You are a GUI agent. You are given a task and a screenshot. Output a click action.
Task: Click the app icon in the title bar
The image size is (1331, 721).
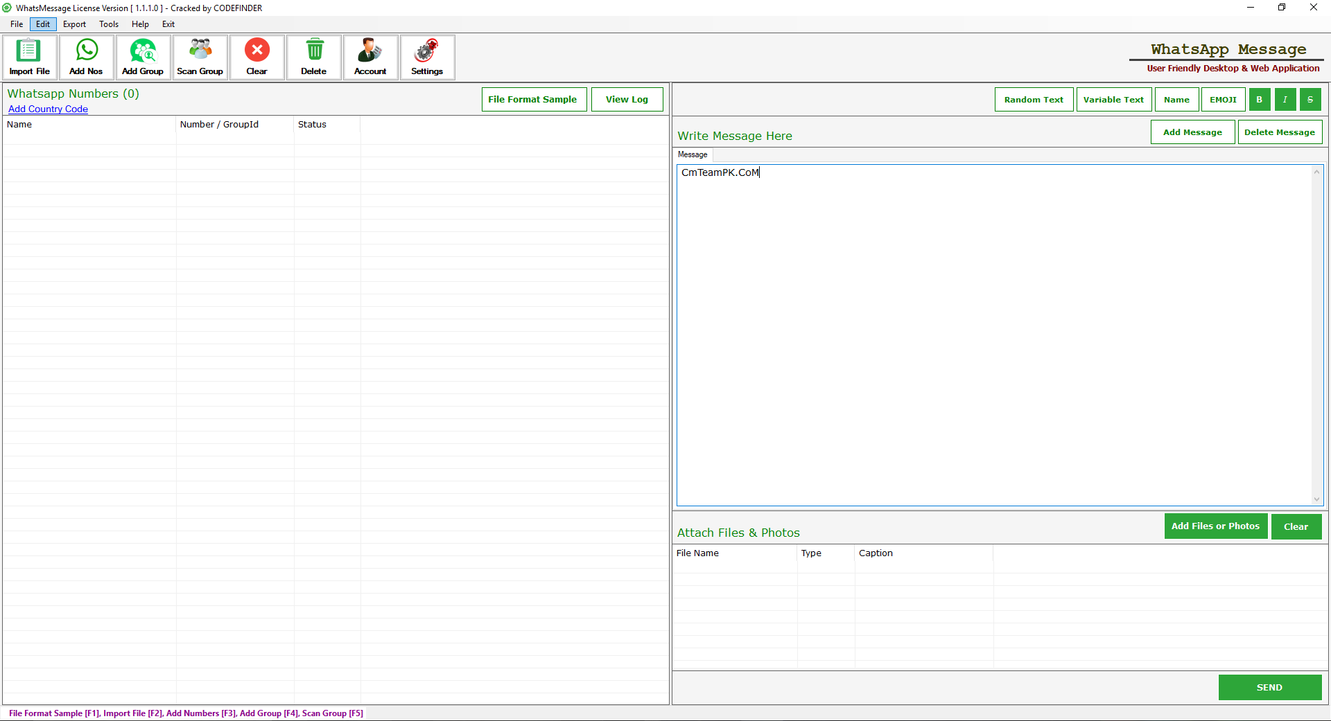tap(7, 8)
